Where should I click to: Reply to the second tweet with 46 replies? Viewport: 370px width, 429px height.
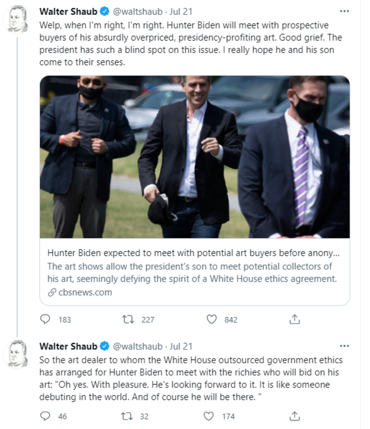click(x=46, y=416)
